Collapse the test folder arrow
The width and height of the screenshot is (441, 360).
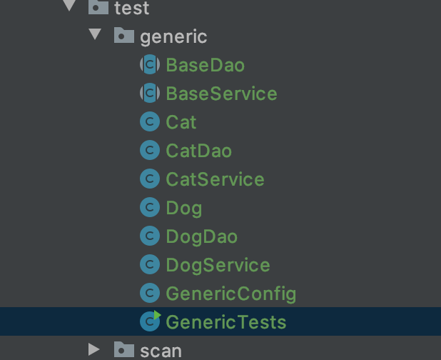69,6
